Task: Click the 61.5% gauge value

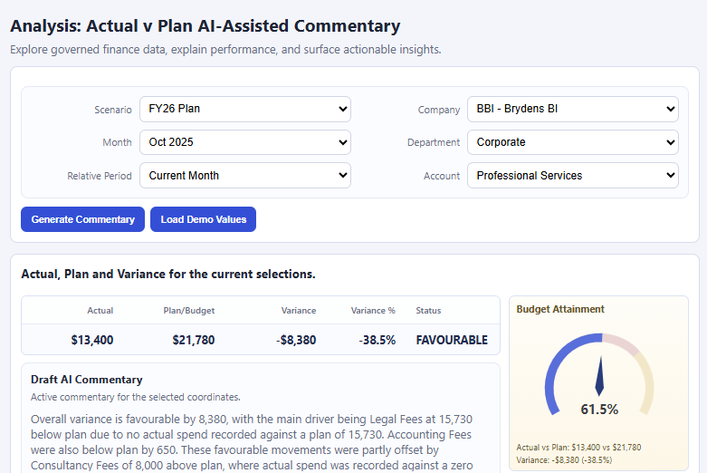Action: 599,410
